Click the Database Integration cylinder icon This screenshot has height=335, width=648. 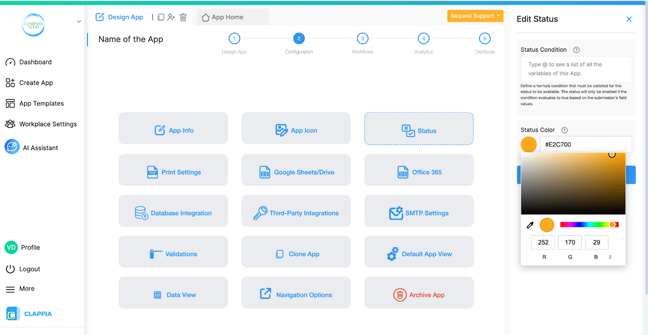[141, 213]
